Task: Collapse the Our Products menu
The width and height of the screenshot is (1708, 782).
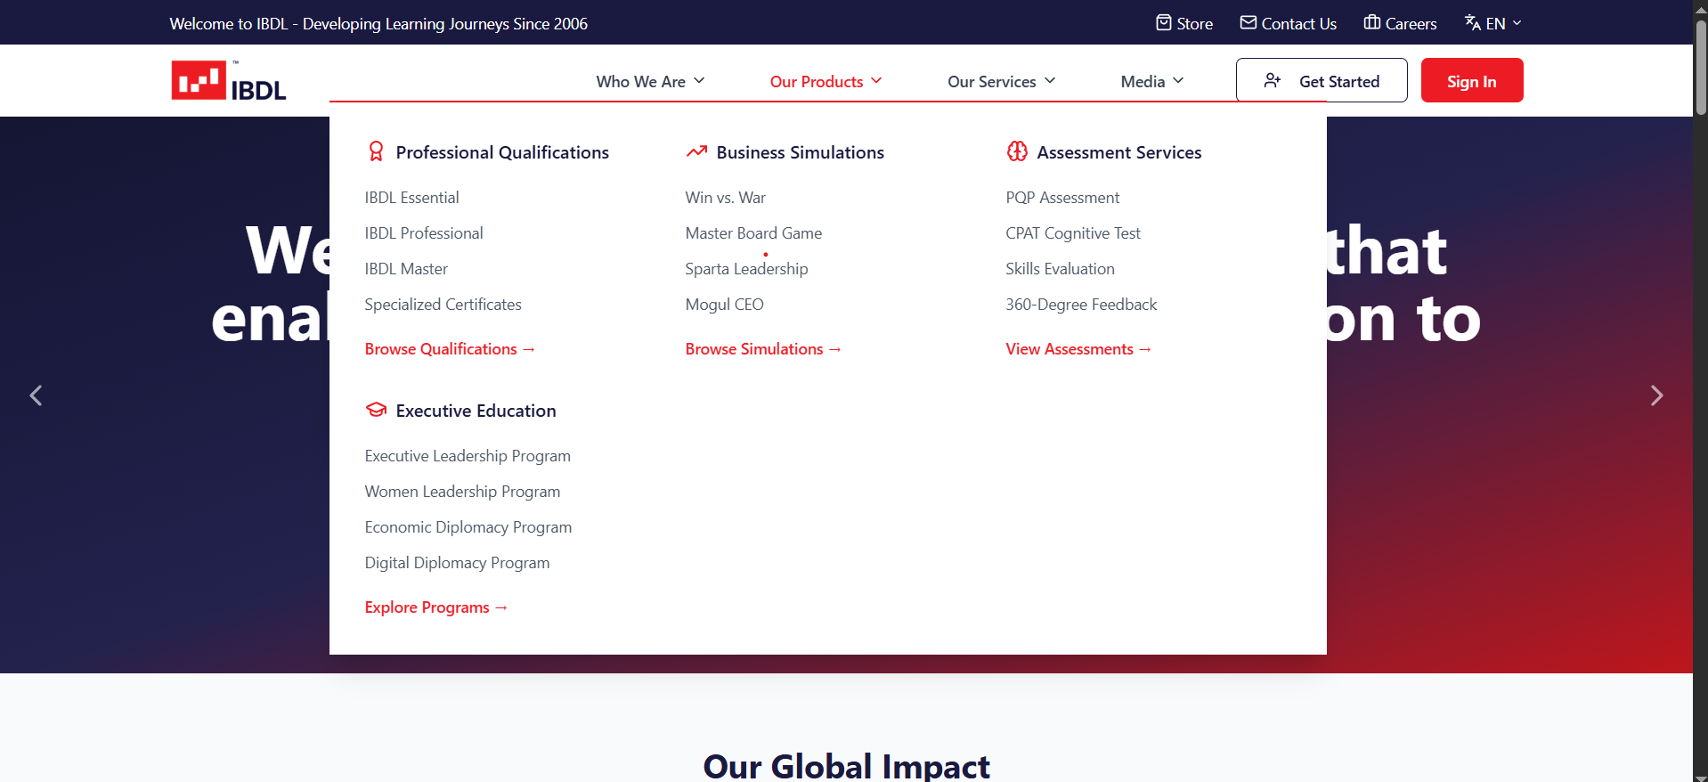Action: pos(826,82)
